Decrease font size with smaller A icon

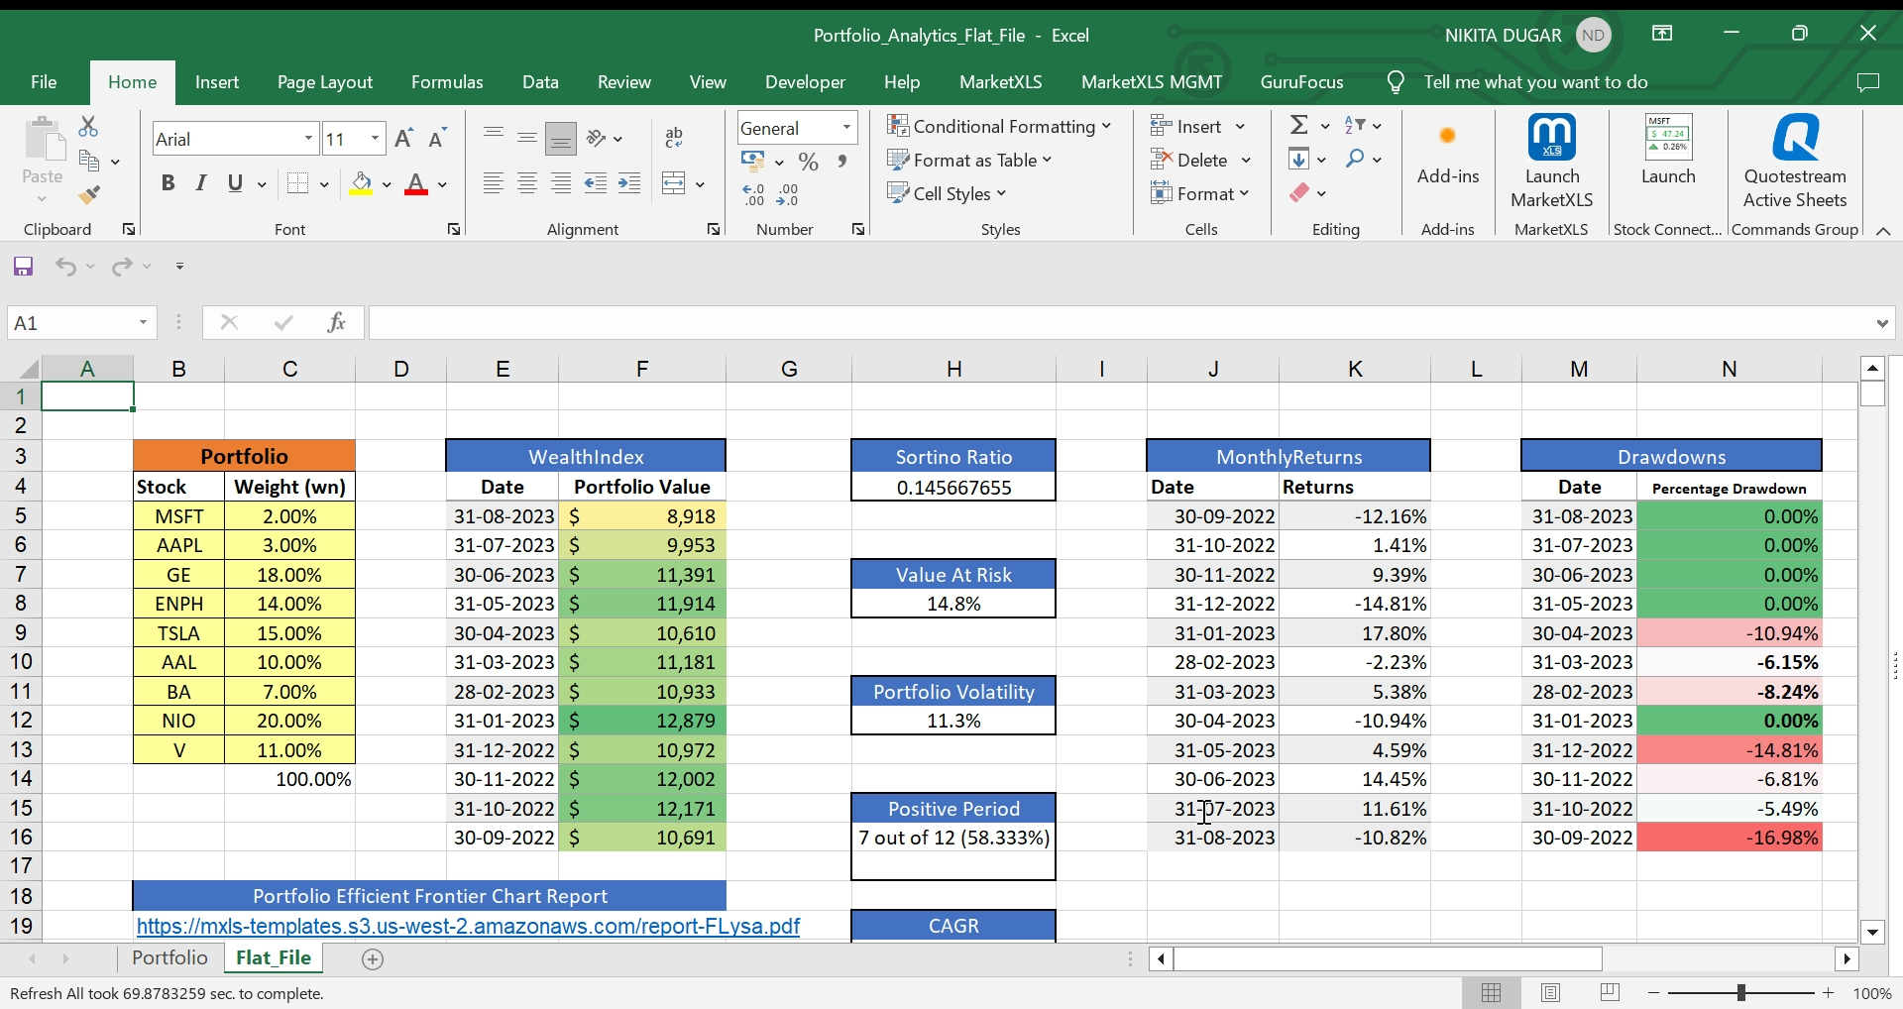click(x=437, y=139)
